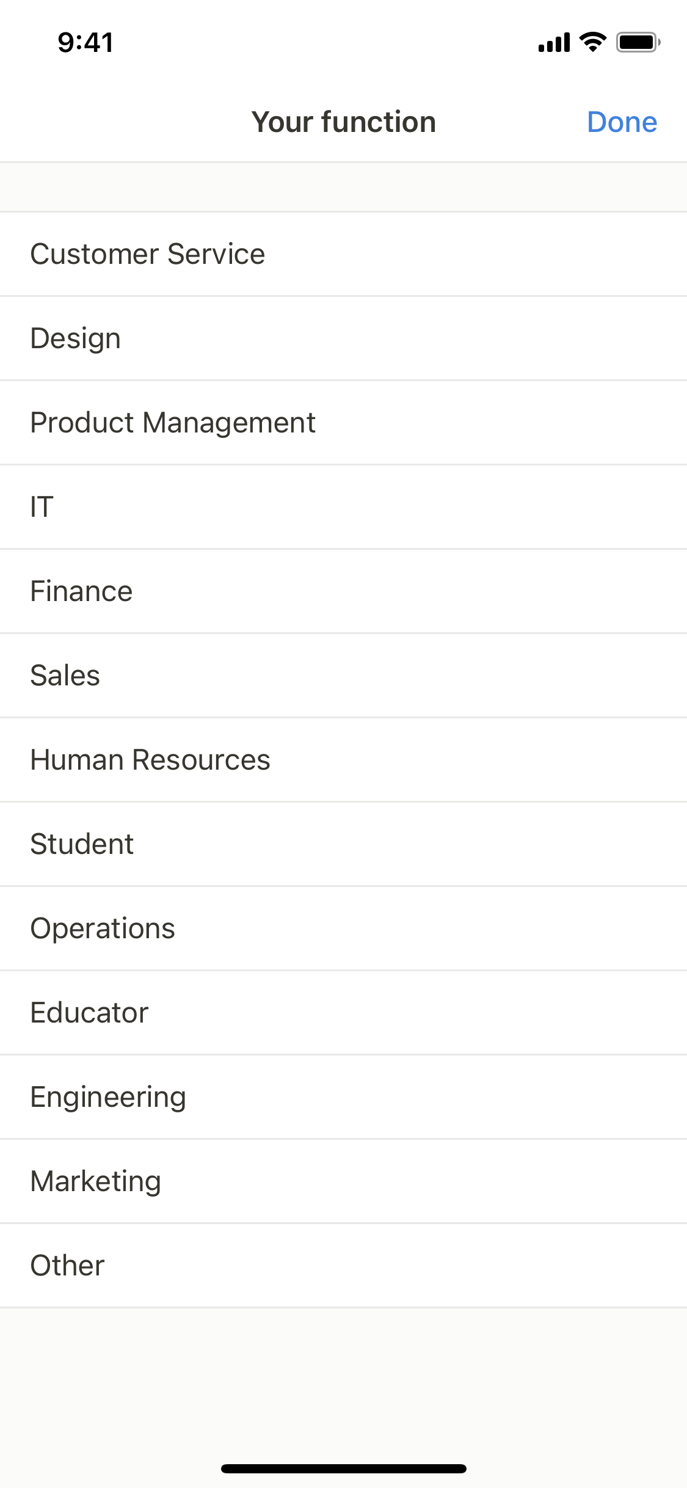The image size is (687, 1488).
Task: Choose Design from the list
Action: [x=343, y=338]
